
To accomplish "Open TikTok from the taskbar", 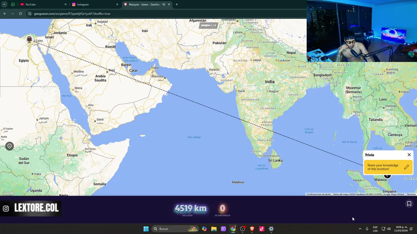I will 262,229.
